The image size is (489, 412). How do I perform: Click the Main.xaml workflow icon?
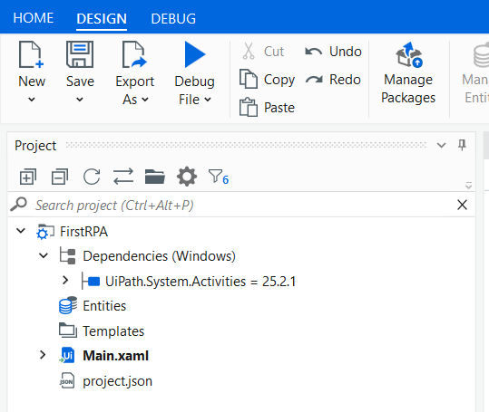click(x=67, y=355)
